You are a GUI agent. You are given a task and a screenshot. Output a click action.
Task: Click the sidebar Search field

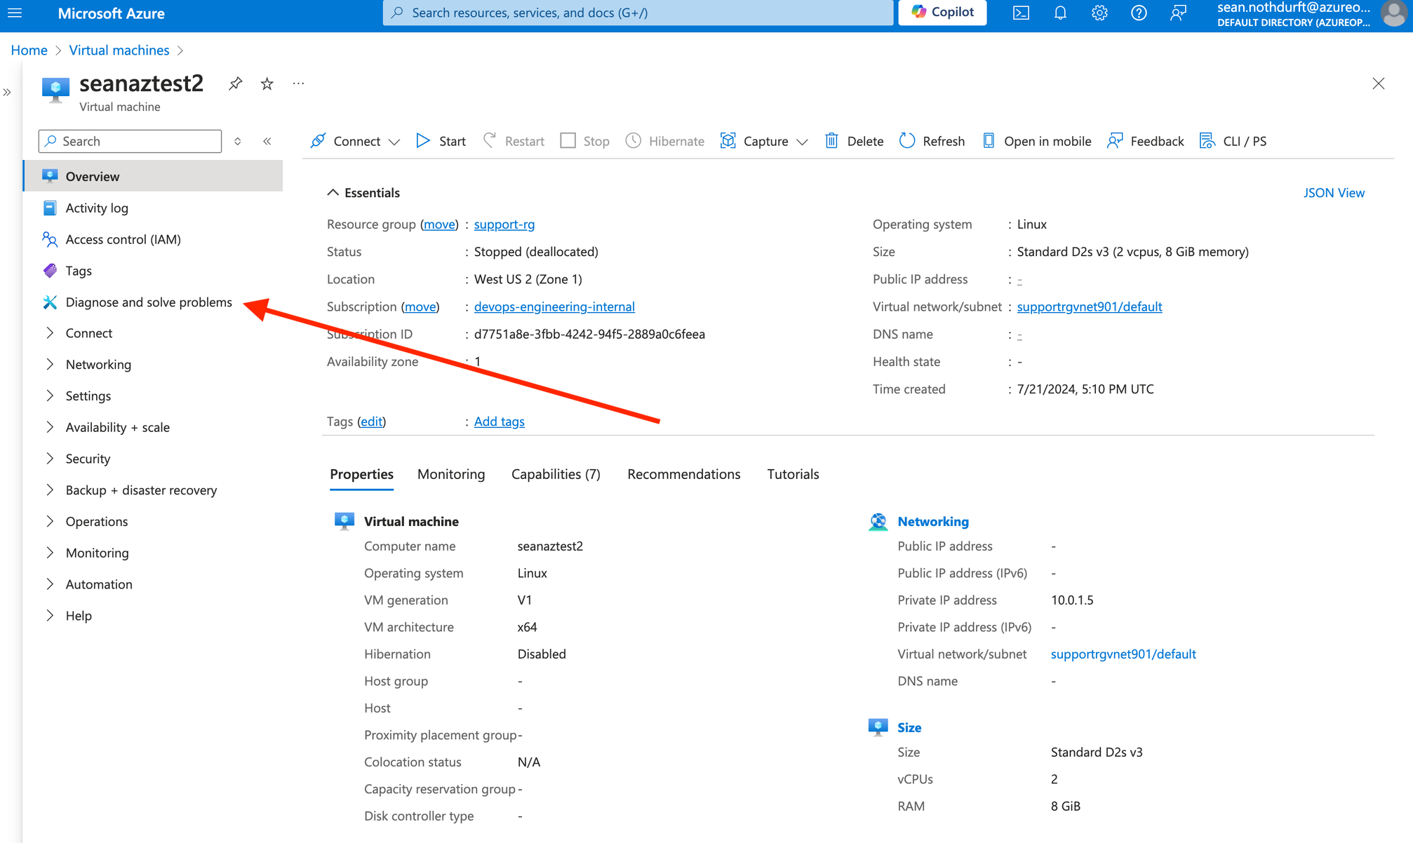130,141
